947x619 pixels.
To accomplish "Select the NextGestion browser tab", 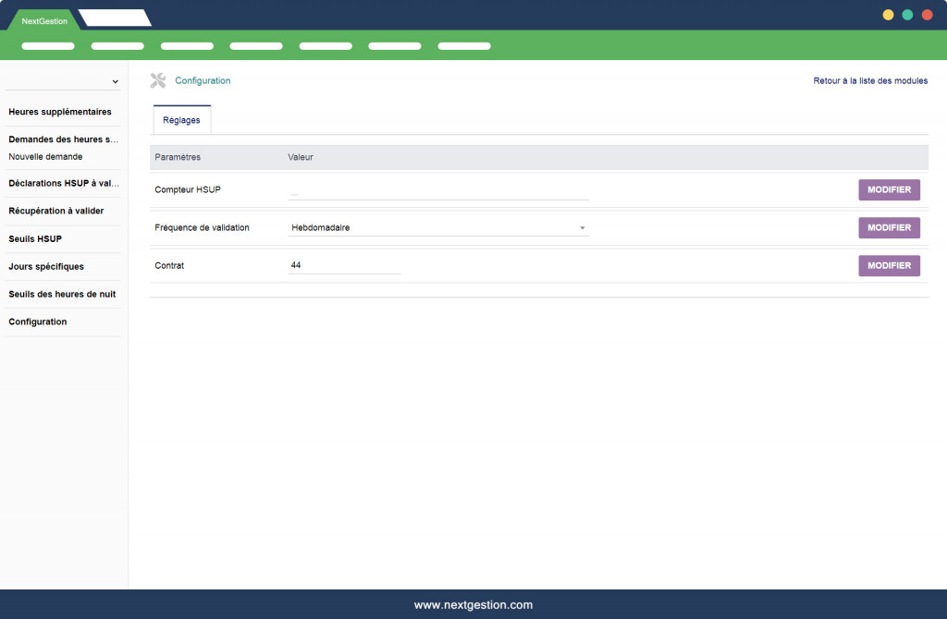I will [44, 20].
